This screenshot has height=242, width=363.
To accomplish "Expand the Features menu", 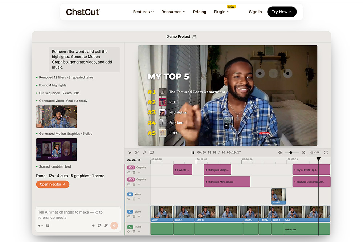I will [143, 12].
